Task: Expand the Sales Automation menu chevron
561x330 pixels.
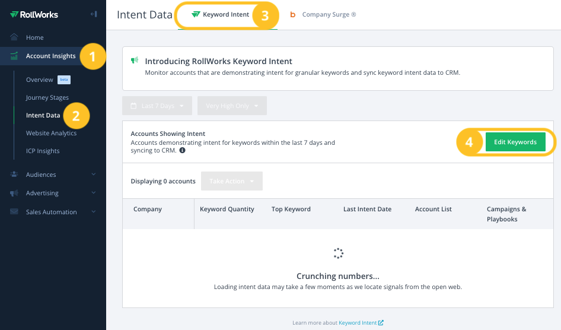Action: tap(93, 211)
